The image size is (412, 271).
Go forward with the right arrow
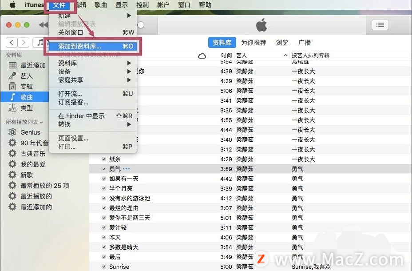tap(24, 42)
